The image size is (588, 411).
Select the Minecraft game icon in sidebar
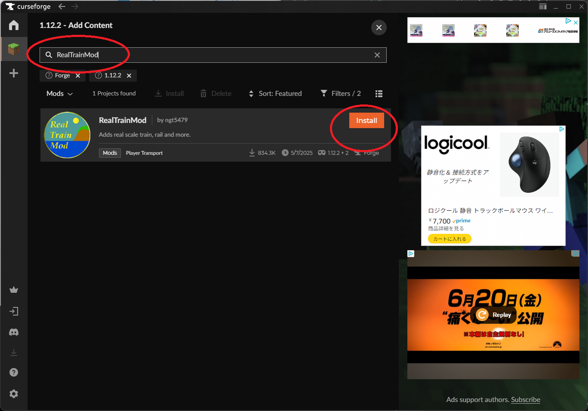tap(14, 49)
